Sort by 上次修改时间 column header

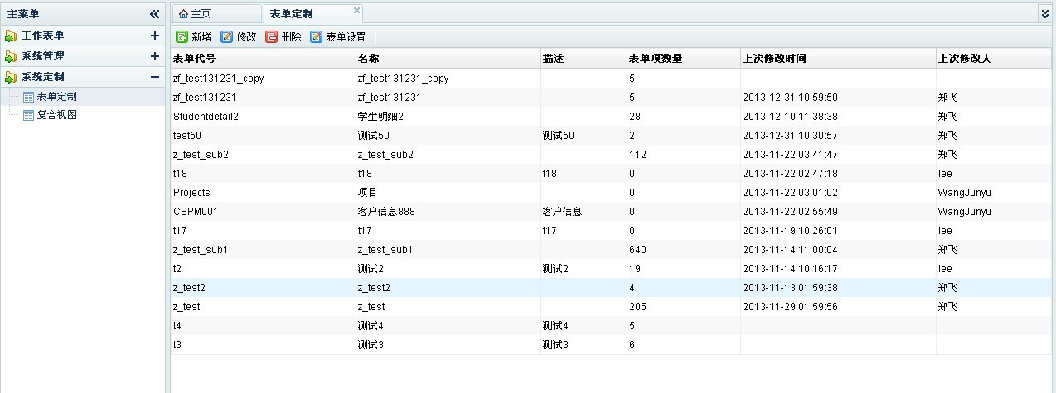pyautogui.click(x=837, y=59)
